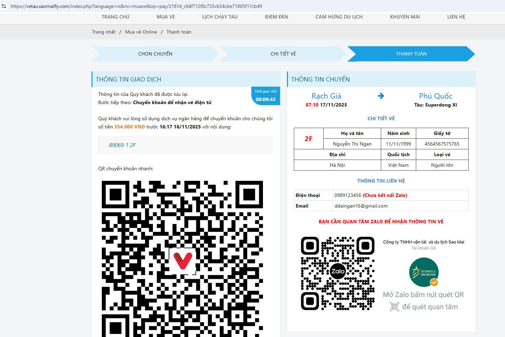The image size is (505, 337).
Task: Open the KHUYẾN MÃI menu
Action: pos(405,17)
